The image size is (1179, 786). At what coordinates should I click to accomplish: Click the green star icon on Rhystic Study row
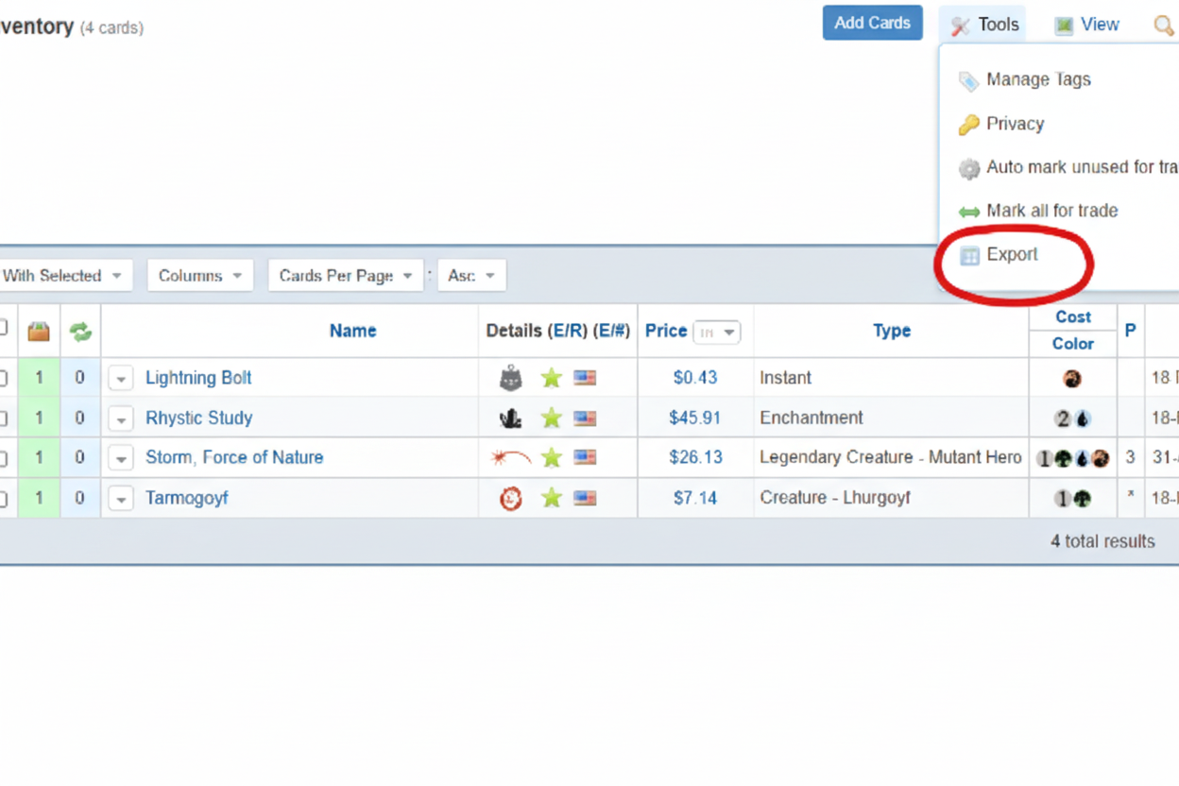[x=552, y=419]
